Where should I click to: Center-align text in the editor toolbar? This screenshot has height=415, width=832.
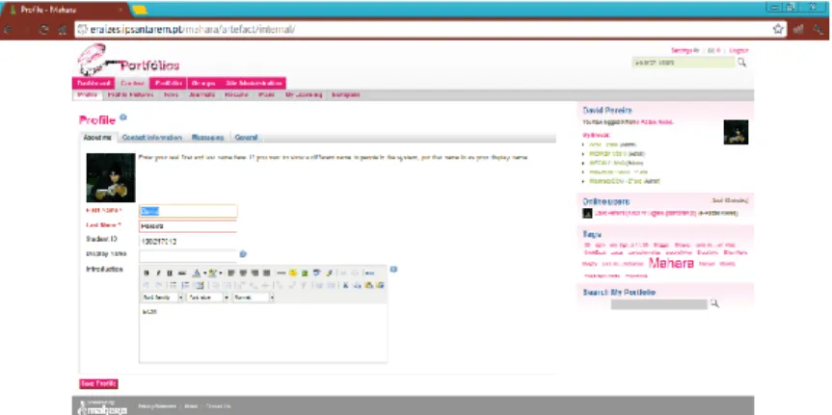[243, 272]
